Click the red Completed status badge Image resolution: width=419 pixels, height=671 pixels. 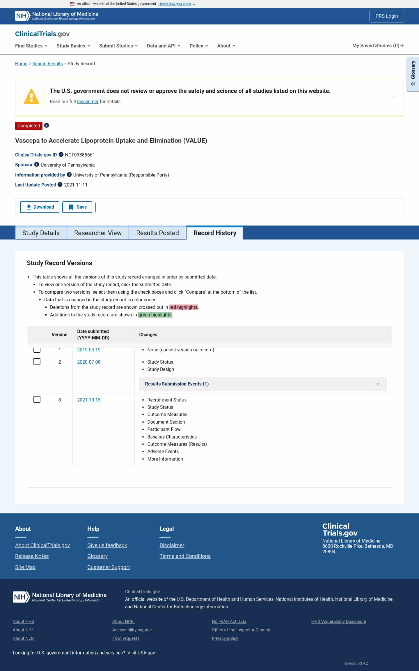click(29, 126)
